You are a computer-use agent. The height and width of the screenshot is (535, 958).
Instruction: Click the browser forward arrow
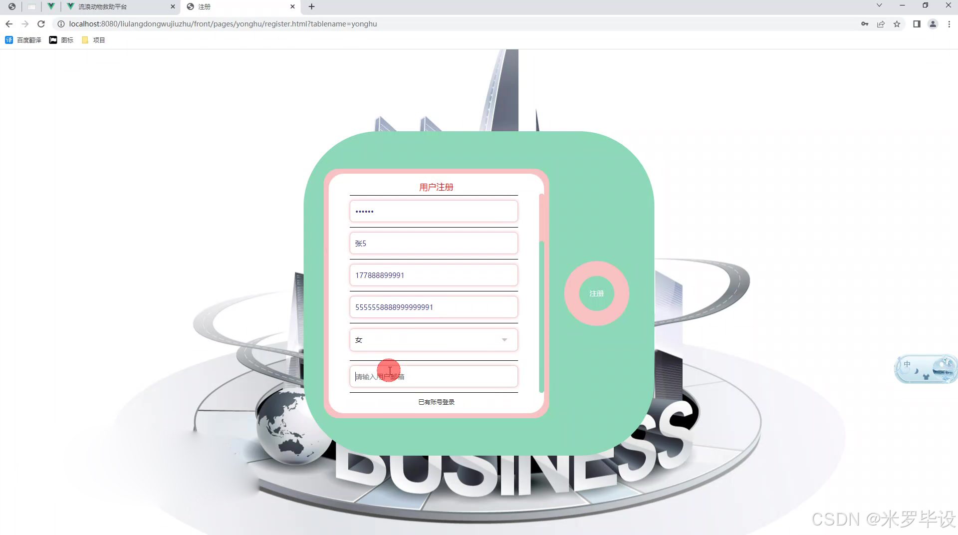(x=25, y=24)
